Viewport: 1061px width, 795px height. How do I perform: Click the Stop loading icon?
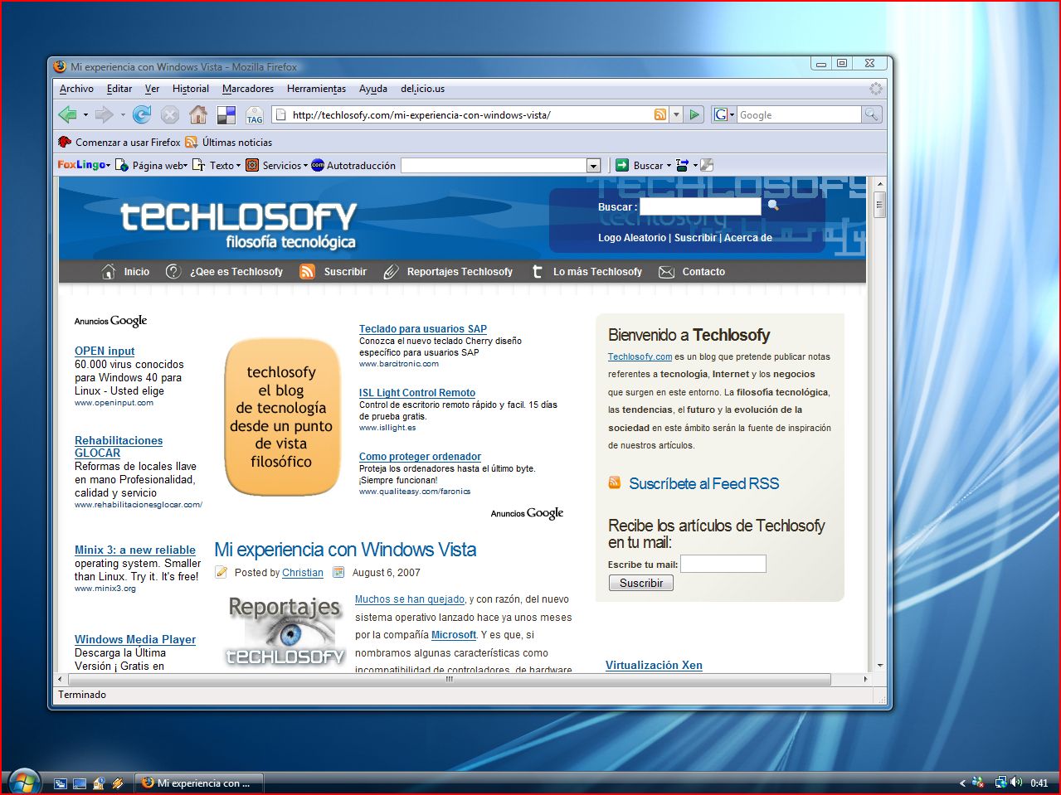pos(170,114)
